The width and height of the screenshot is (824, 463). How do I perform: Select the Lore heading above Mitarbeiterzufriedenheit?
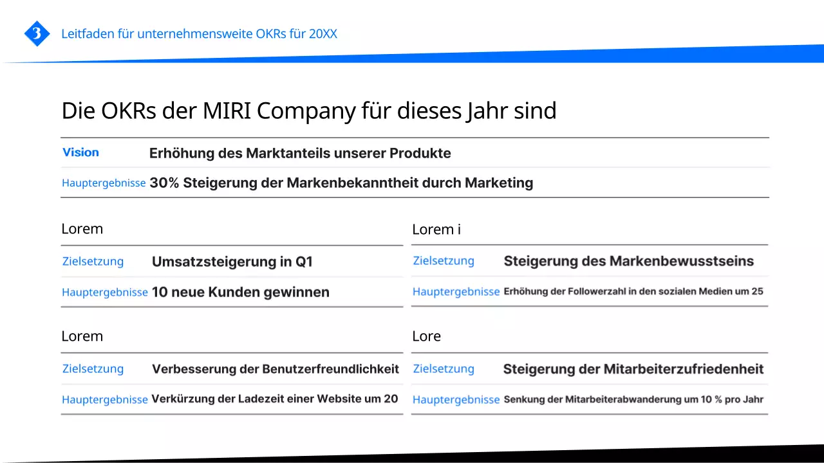tap(426, 336)
